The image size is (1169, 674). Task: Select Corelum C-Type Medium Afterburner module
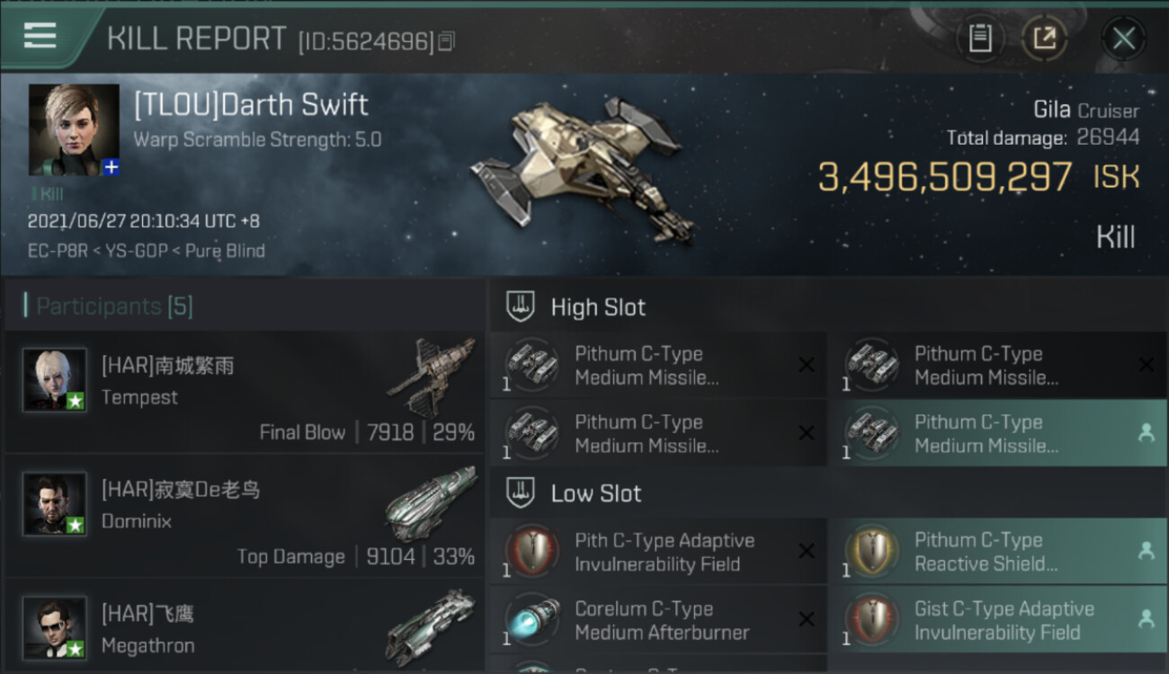[658, 620]
